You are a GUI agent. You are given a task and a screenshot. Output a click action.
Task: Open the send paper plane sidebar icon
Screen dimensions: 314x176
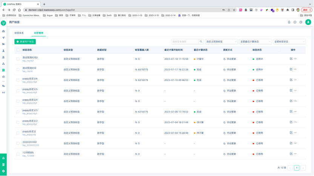coord(3,38)
